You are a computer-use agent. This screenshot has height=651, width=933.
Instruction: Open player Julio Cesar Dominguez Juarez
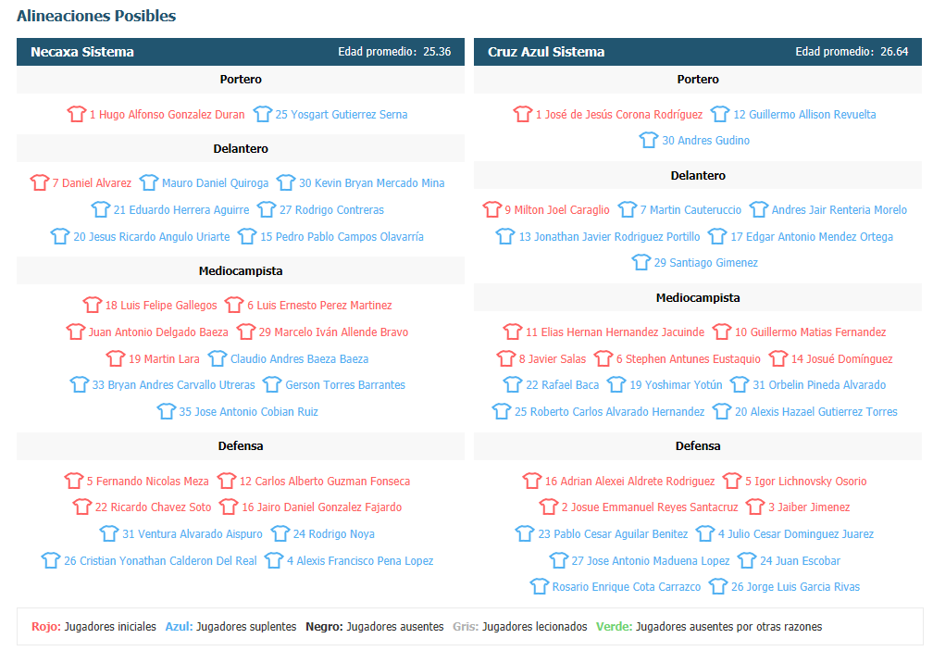pos(796,533)
